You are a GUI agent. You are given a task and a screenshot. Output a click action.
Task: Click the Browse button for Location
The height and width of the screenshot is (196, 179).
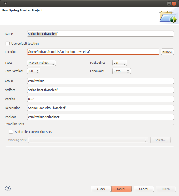click(x=167, y=52)
